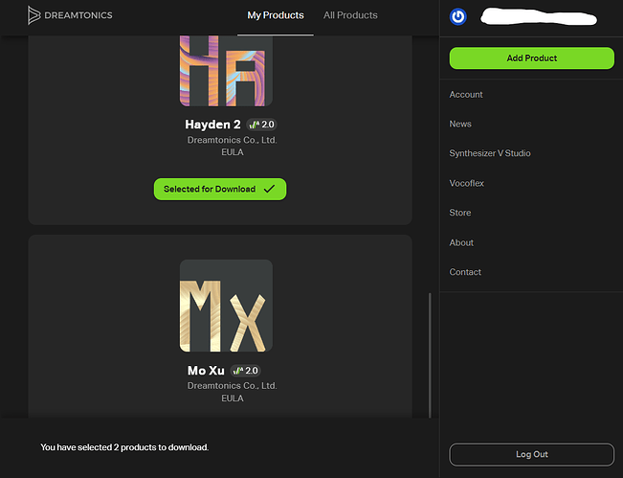Click the selected 2 products status text

coord(124,447)
